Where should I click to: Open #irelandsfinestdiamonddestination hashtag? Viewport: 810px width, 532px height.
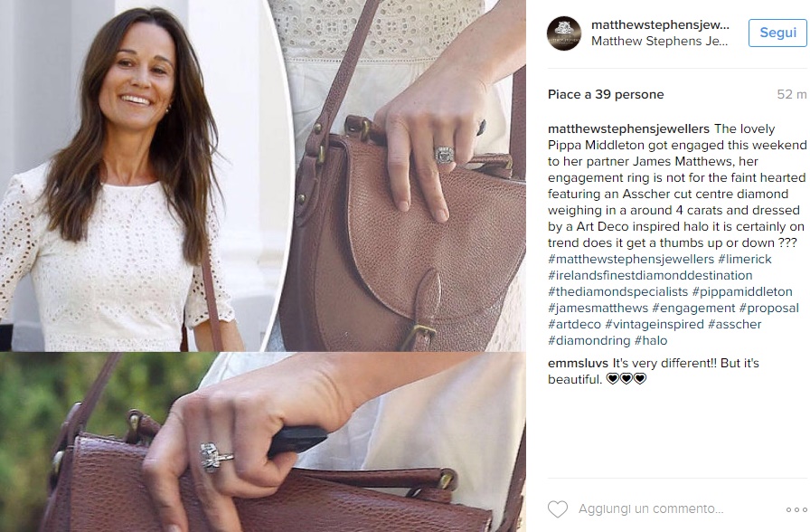(650, 276)
